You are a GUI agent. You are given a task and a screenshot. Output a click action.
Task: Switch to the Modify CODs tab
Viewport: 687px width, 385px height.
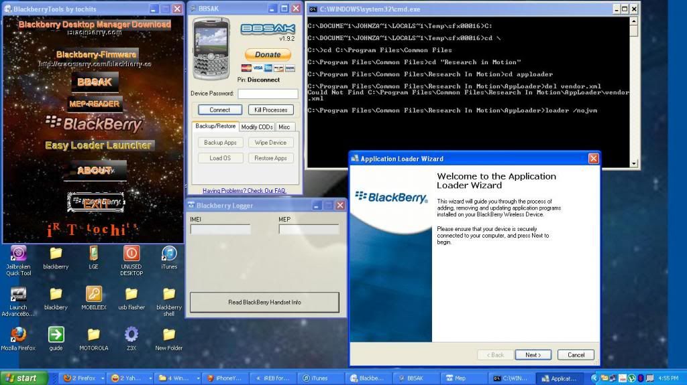[x=257, y=127]
